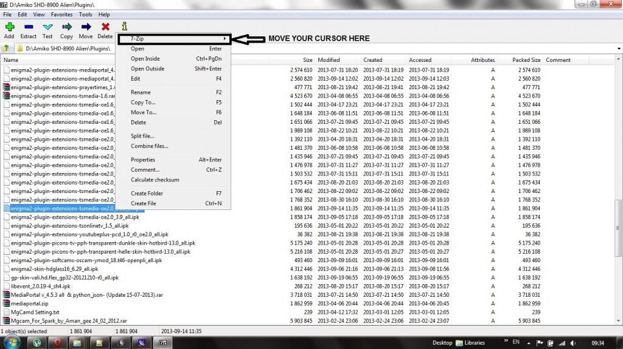Choose Properties in context menu
623x349 pixels.
(x=173, y=160)
